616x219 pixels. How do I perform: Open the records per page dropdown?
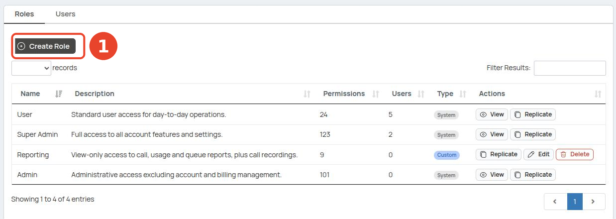pyautogui.click(x=31, y=68)
